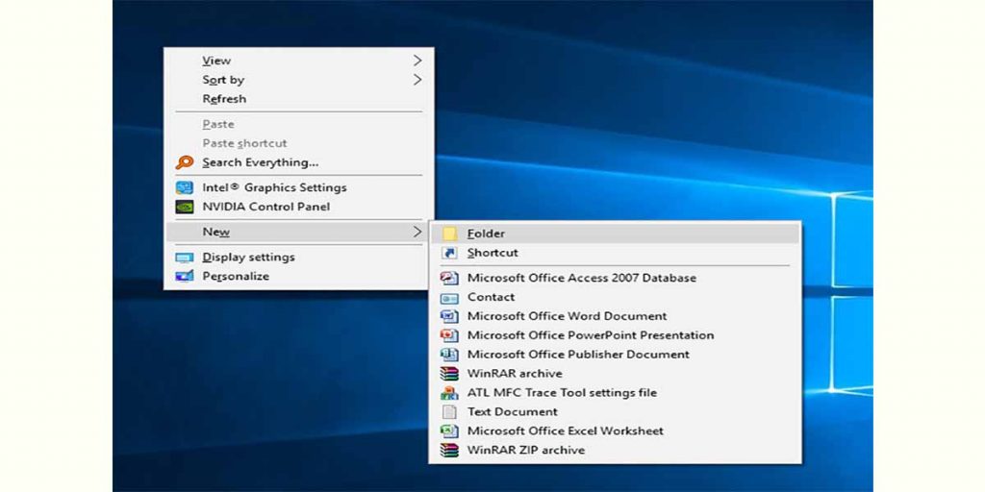Select Microsoft Office Publisher Document text
This screenshot has height=492, width=985.
(x=578, y=355)
